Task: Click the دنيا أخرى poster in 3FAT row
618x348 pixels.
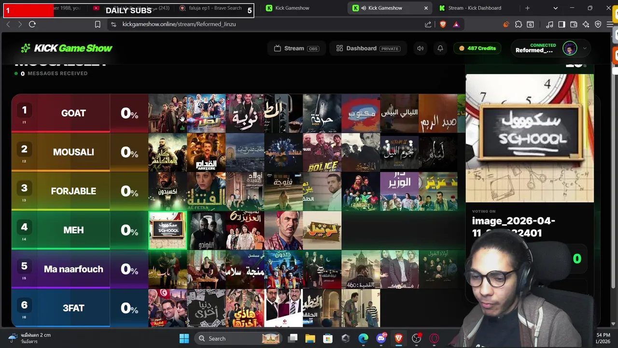Action: (206, 308)
